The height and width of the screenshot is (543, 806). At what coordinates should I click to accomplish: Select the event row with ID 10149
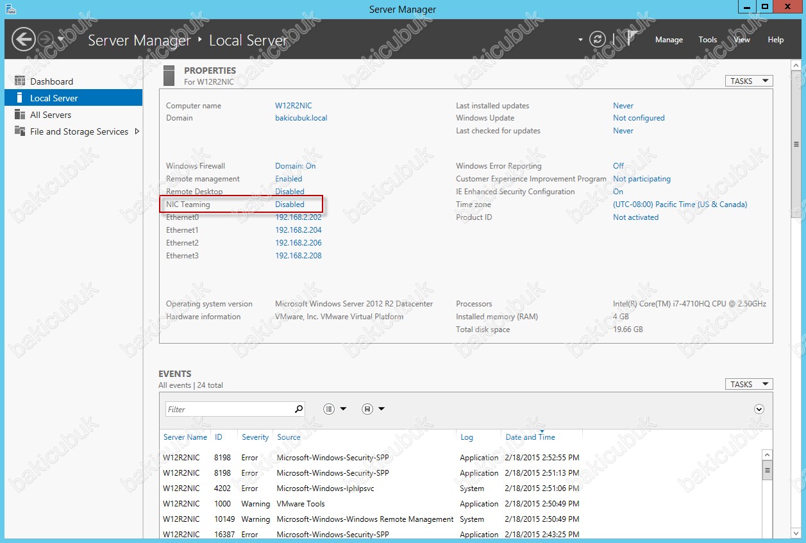460,519
